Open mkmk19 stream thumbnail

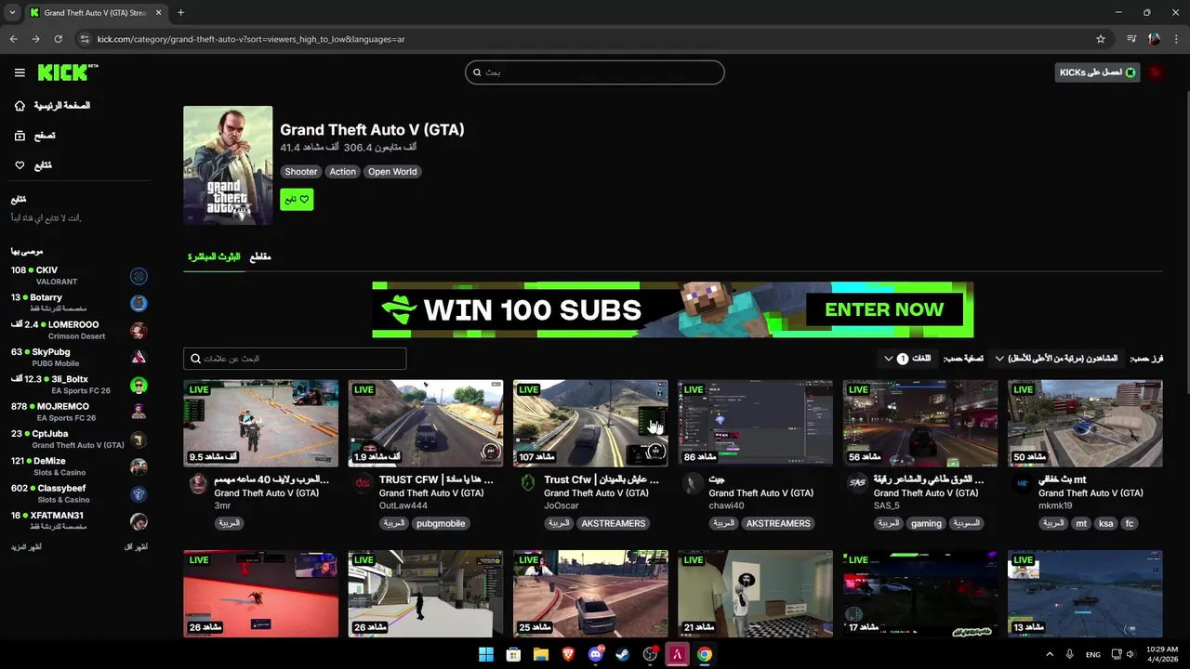coord(1085,423)
